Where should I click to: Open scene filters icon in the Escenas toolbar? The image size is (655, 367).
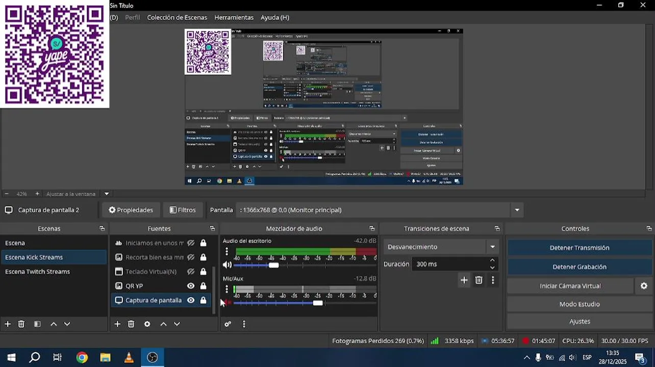coord(37,324)
